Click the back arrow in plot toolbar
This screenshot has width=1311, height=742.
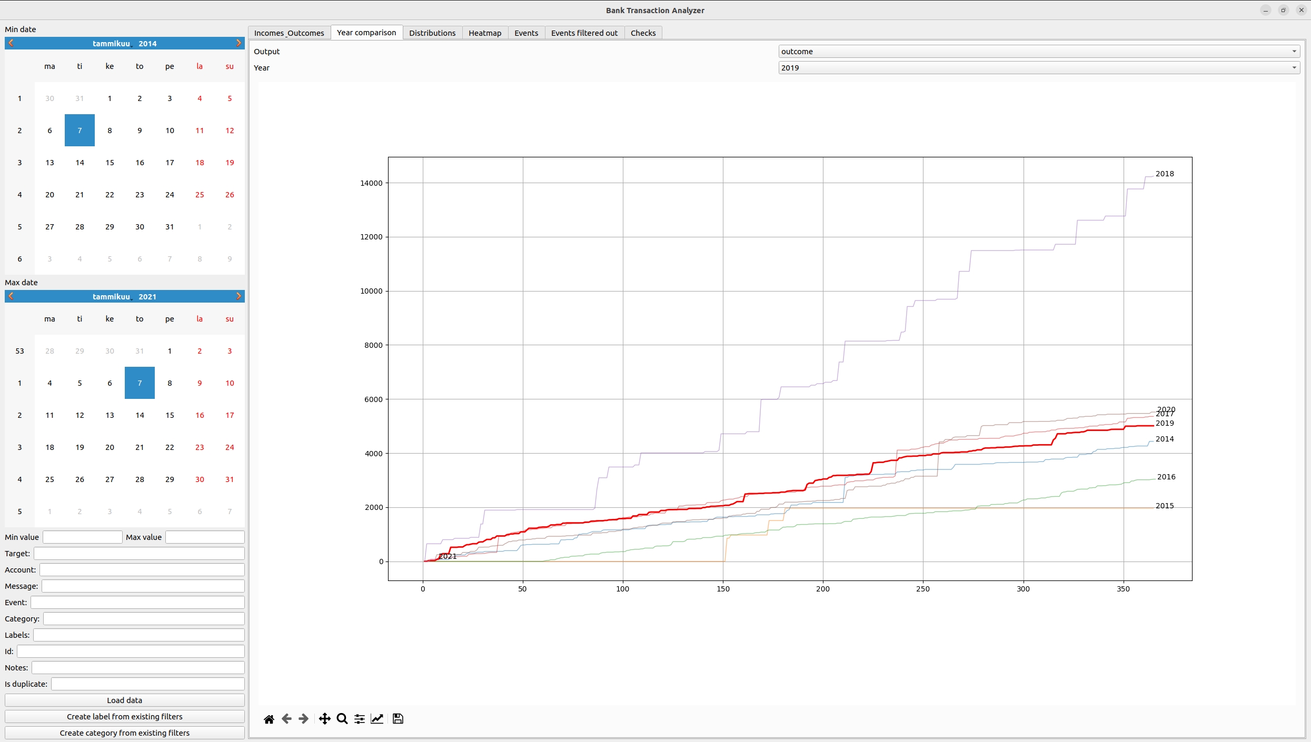pyautogui.click(x=286, y=719)
